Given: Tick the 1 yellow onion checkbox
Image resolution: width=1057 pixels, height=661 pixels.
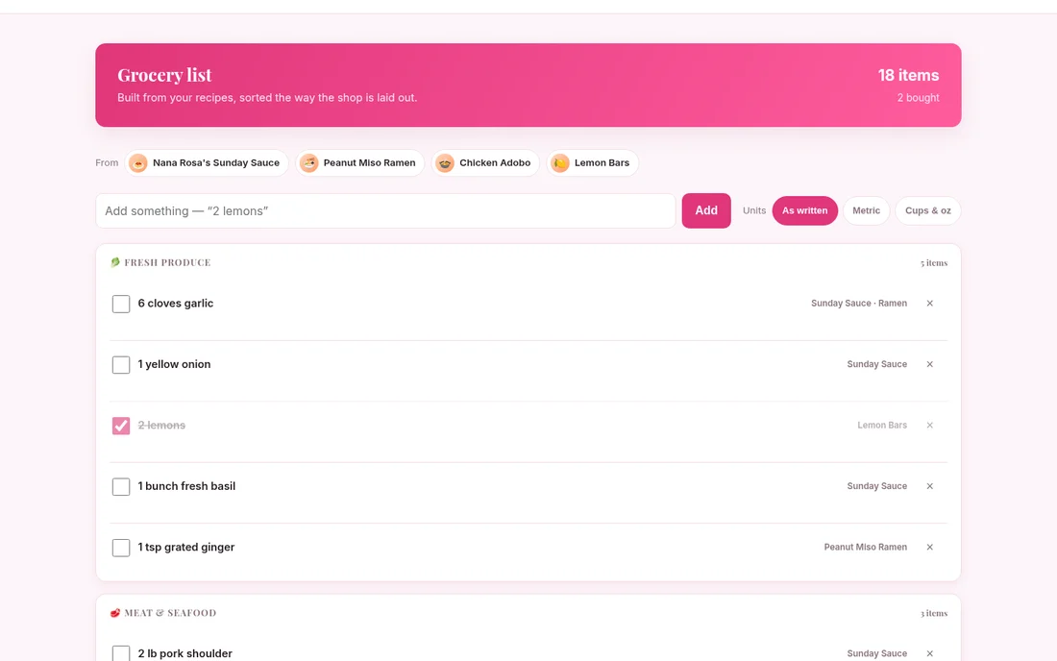Looking at the screenshot, I should point(121,364).
